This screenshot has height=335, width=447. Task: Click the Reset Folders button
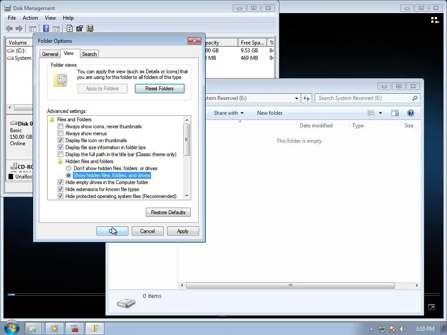pyautogui.click(x=160, y=89)
